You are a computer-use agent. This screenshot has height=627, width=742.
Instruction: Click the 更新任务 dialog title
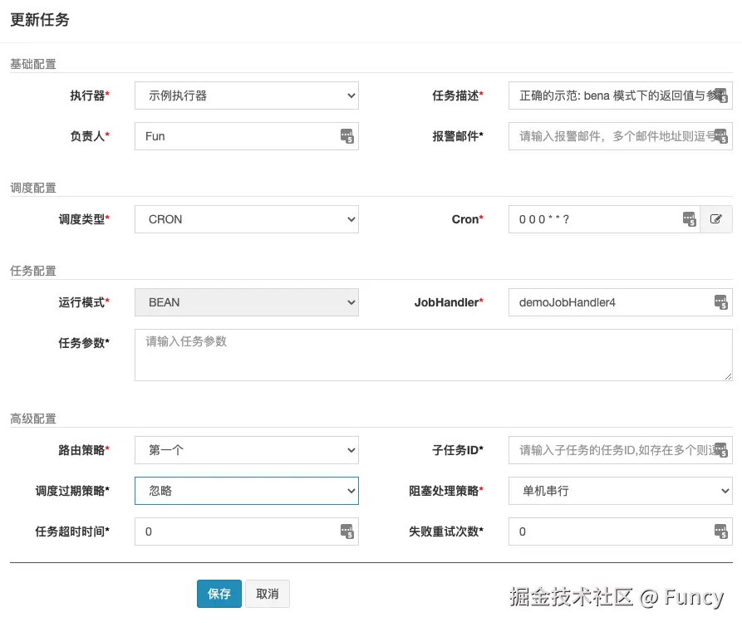40,19
